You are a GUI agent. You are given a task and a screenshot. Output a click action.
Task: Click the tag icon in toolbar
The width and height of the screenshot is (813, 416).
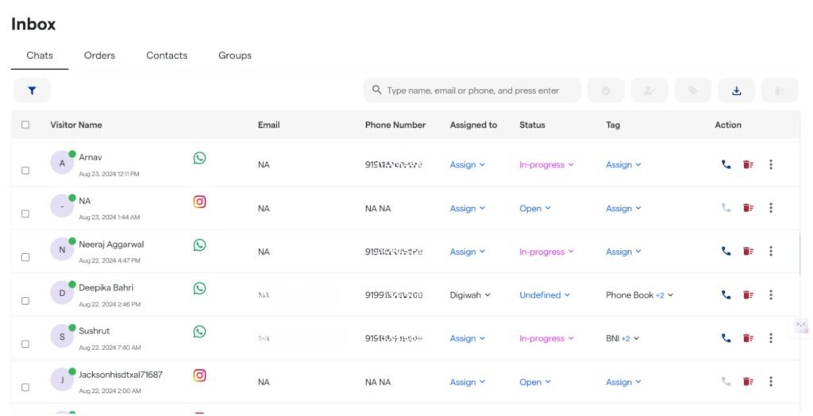692,91
